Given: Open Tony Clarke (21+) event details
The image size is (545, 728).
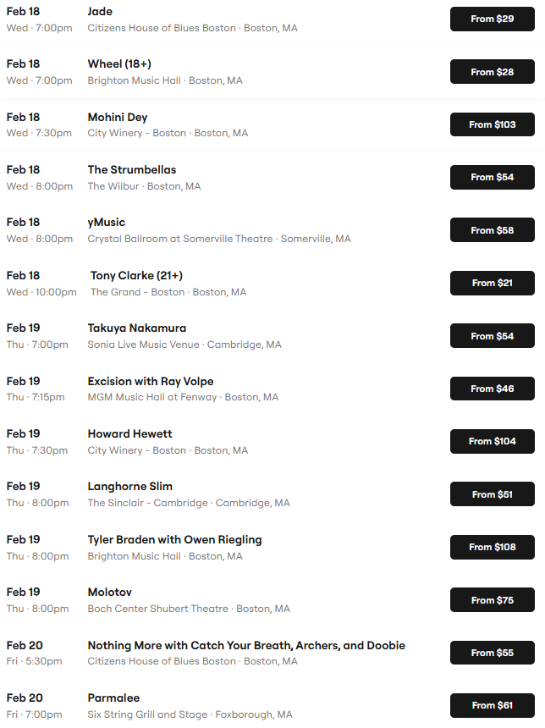Looking at the screenshot, I should pos(136,276).
